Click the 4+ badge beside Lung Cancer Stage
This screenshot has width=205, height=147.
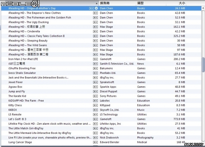[95, 142]
